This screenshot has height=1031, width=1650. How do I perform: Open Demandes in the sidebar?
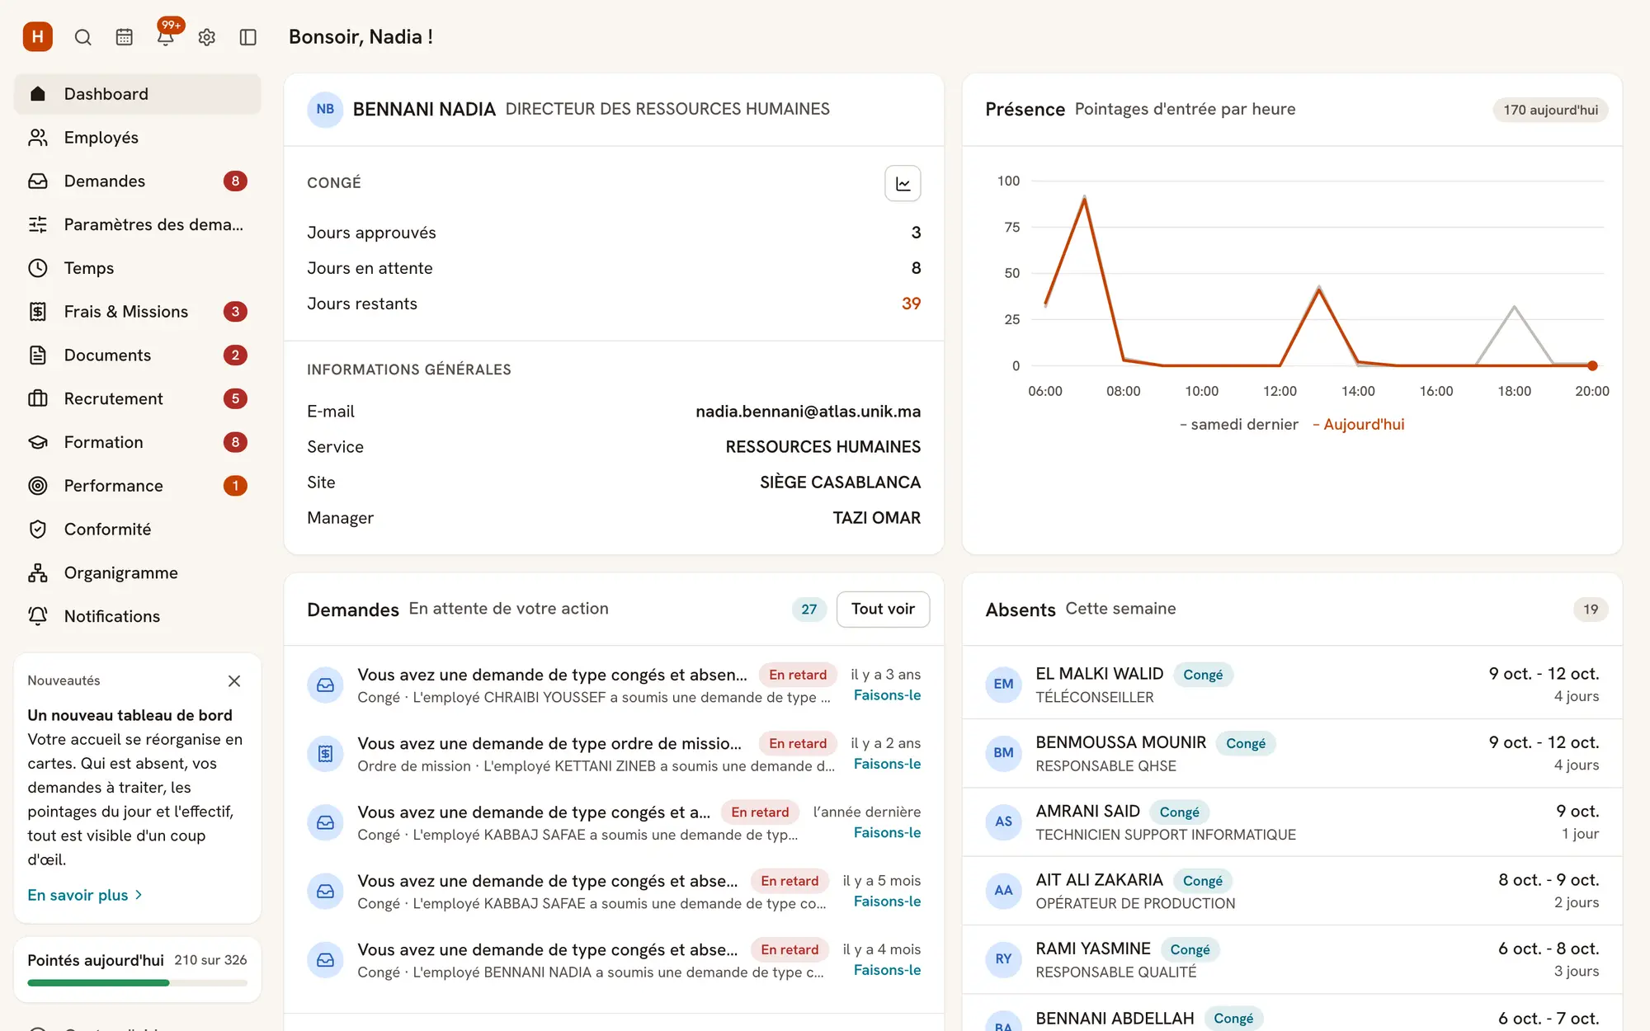coord(138,181)
